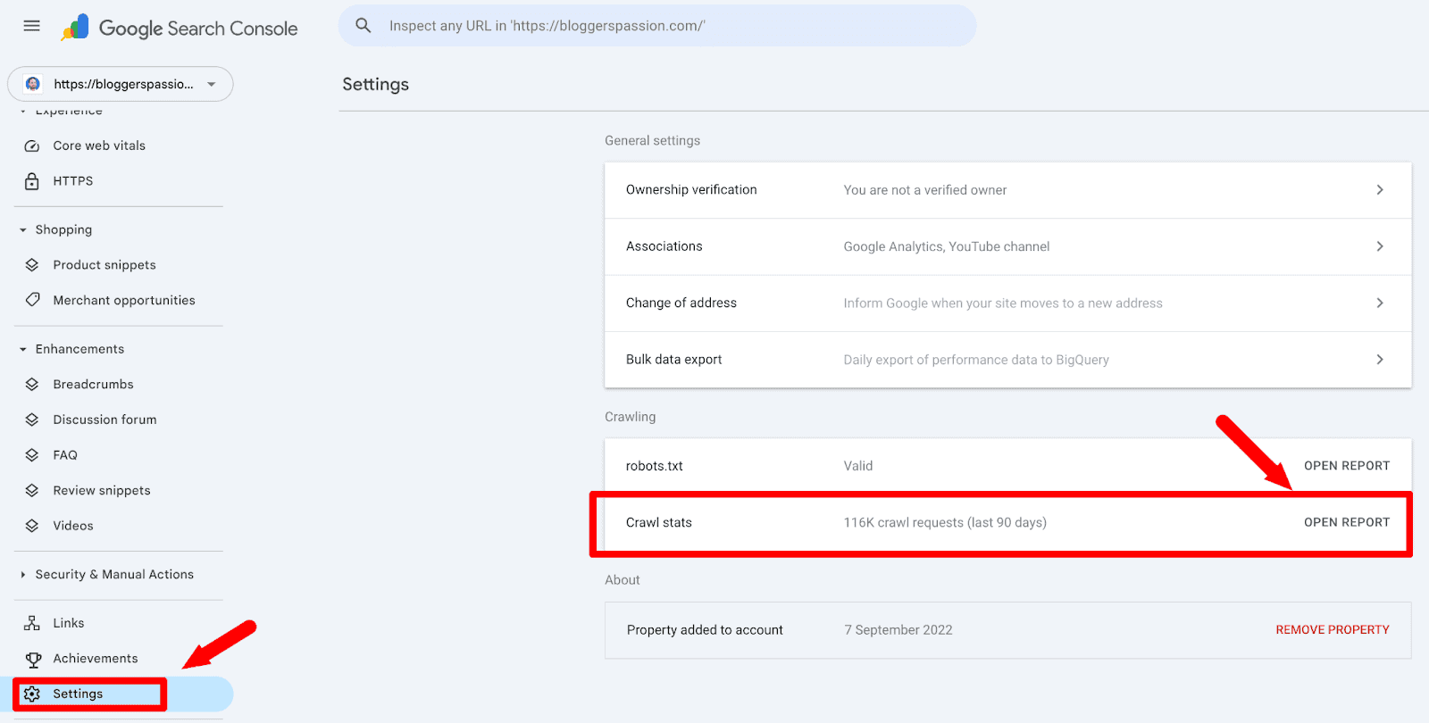Open the FAQ report
The image size is (1429, 723).
[x=65, y=455]
